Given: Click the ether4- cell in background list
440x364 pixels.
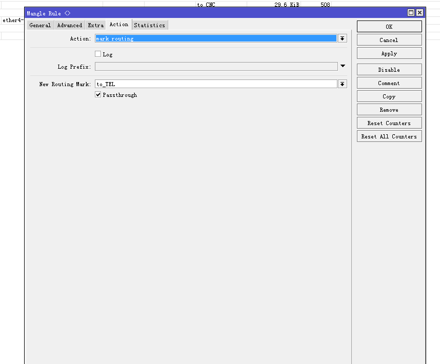Looking at the screenshot, I should point(13,20).
